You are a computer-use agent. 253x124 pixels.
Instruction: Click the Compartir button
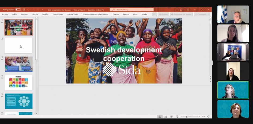tap(202, 14)
